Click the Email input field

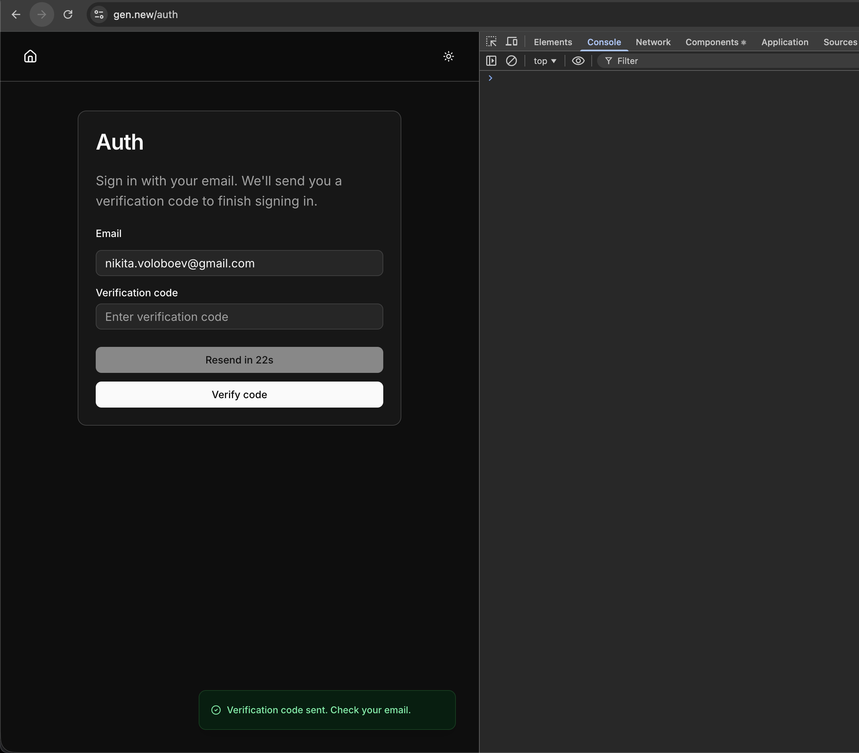[x=239, y=263]
